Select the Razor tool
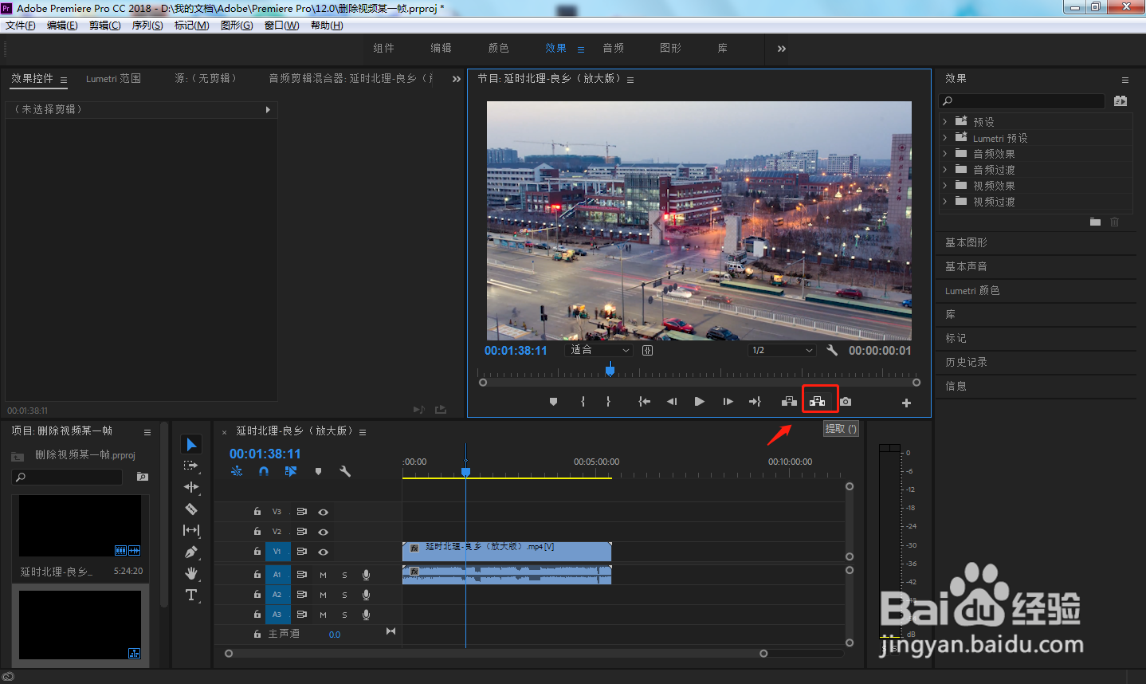The height and width of the screenshot is (684, 1146). coord(191,509)
